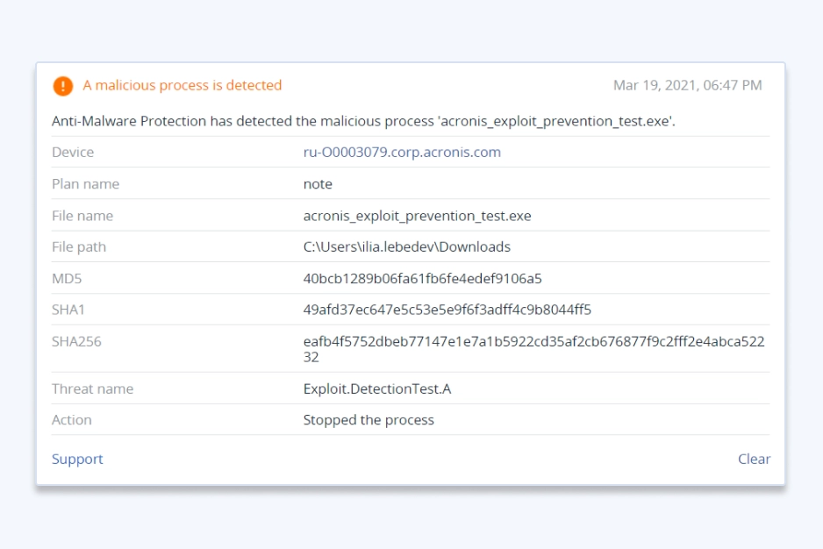
Task: Click the orange warning alert icon
Action: tap(63, 86)
